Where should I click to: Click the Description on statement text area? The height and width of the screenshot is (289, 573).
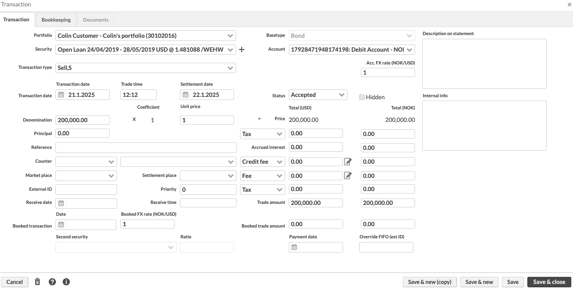pos(484,64)
